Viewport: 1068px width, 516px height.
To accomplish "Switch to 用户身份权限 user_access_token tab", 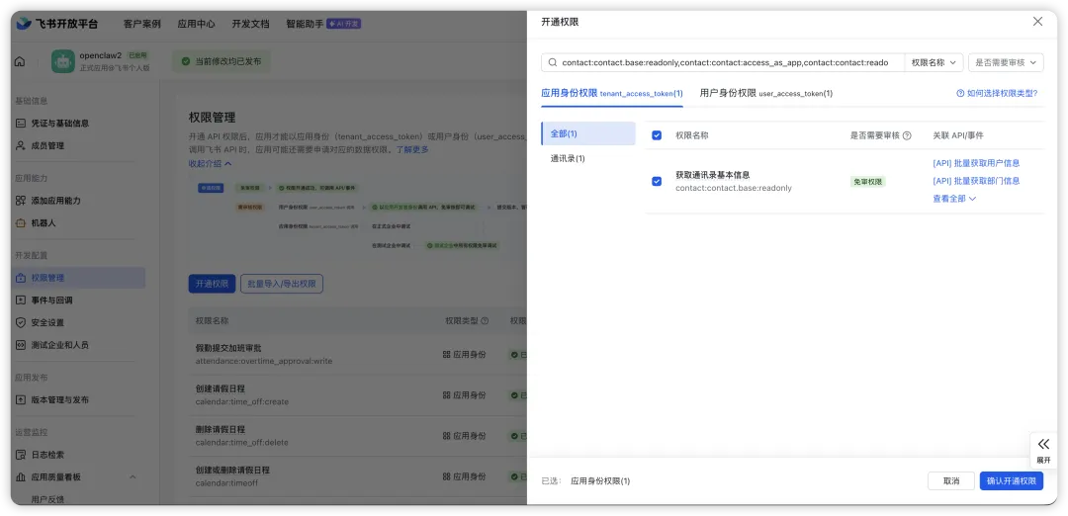I will pyautogui.click(x=765, y=93).
